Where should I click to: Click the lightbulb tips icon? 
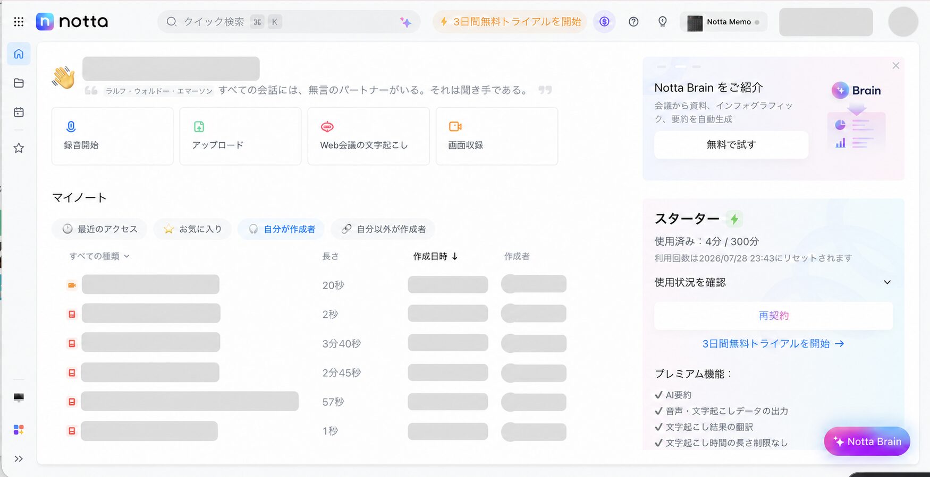(x=662, y=22)
